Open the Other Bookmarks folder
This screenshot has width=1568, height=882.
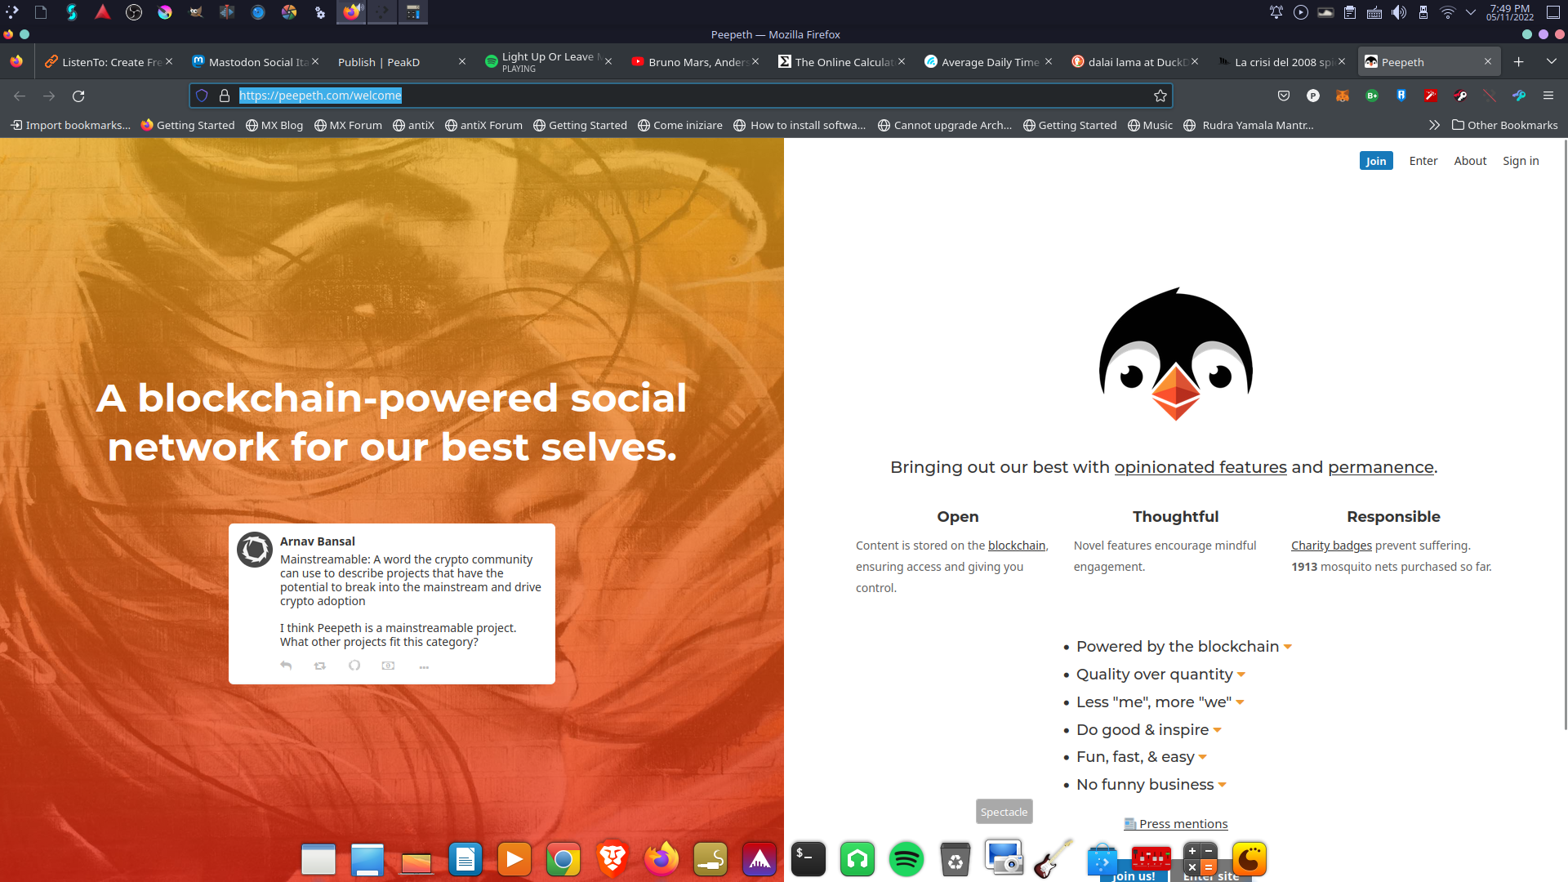(1504, 125)
